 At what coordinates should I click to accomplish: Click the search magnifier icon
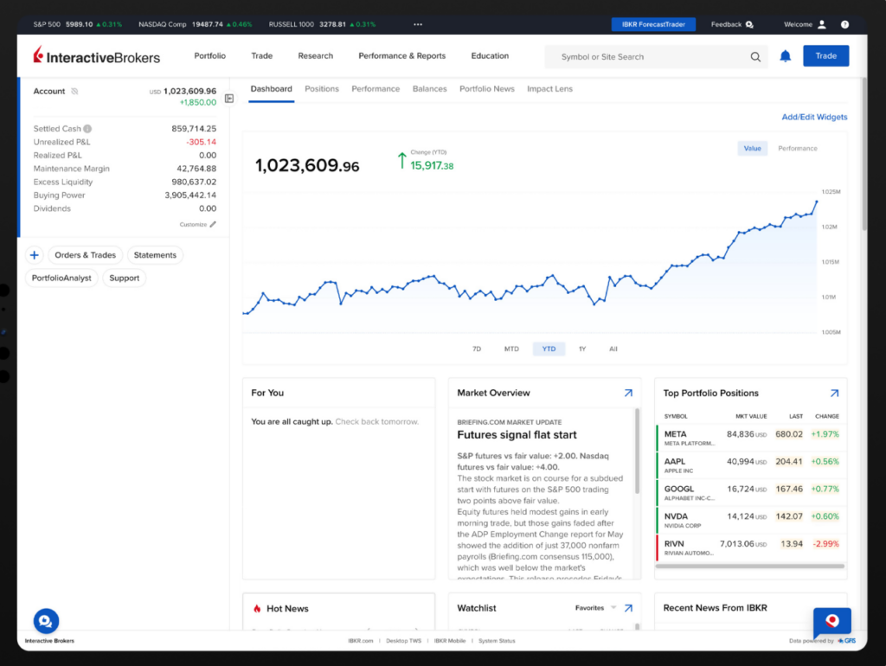754,56
